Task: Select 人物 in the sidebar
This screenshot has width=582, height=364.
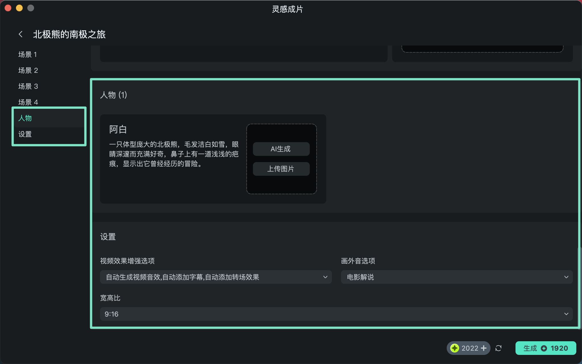Action: pyautogui.click(x=25, y=118)
